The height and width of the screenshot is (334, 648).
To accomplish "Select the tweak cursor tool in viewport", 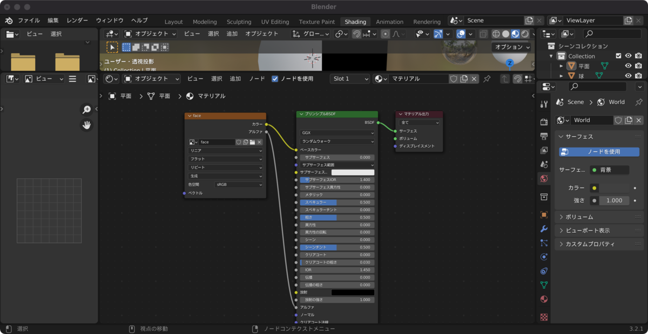I will click(112, 47).
